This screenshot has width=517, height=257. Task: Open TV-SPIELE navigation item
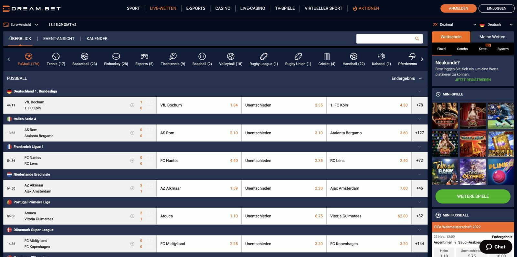[x=285, y=8]
